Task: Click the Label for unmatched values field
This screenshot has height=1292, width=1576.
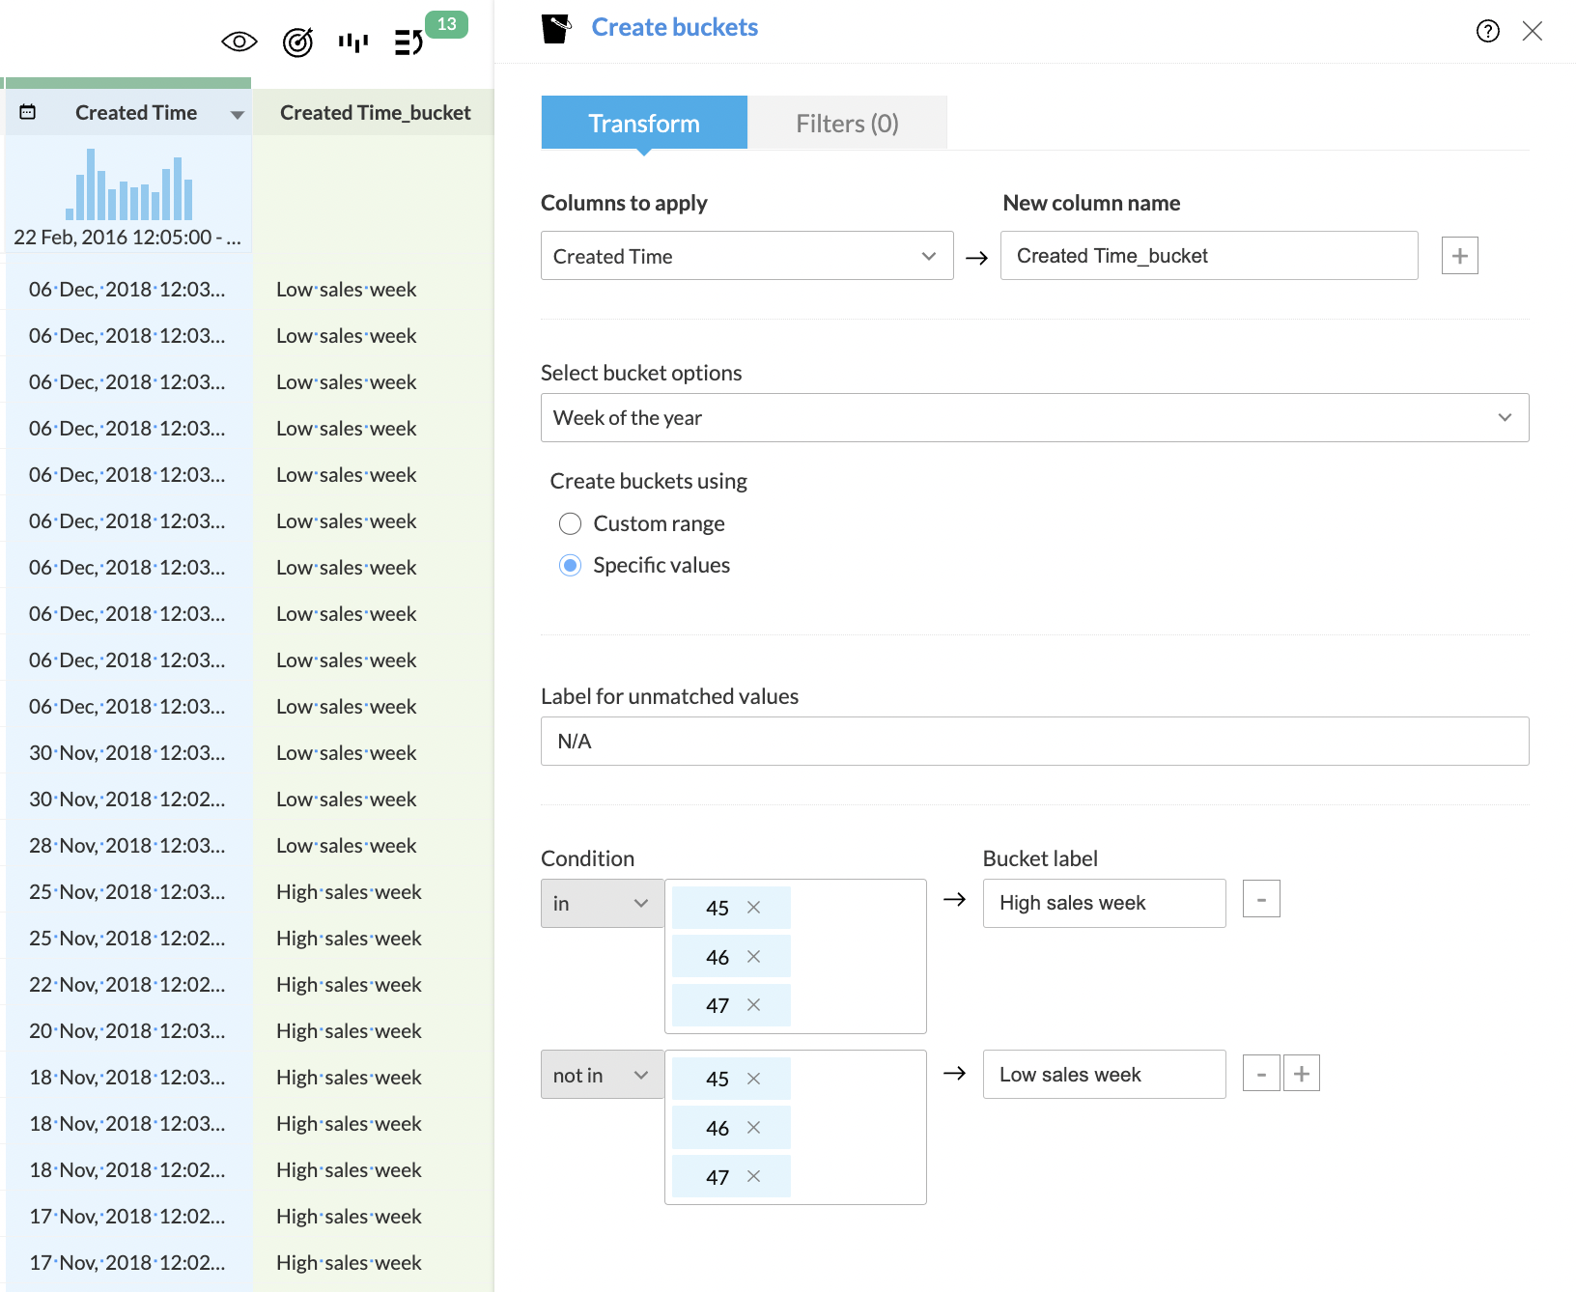Action: [1034, 742]
